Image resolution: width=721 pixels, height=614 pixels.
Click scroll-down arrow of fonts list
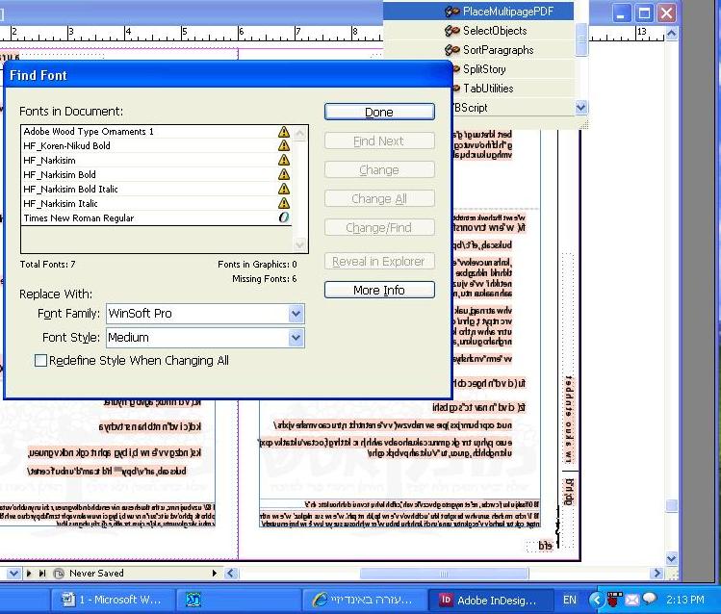[x=299, y=244]
